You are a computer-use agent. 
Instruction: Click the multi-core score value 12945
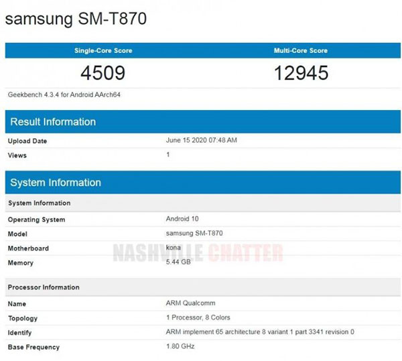pos(301,73)
